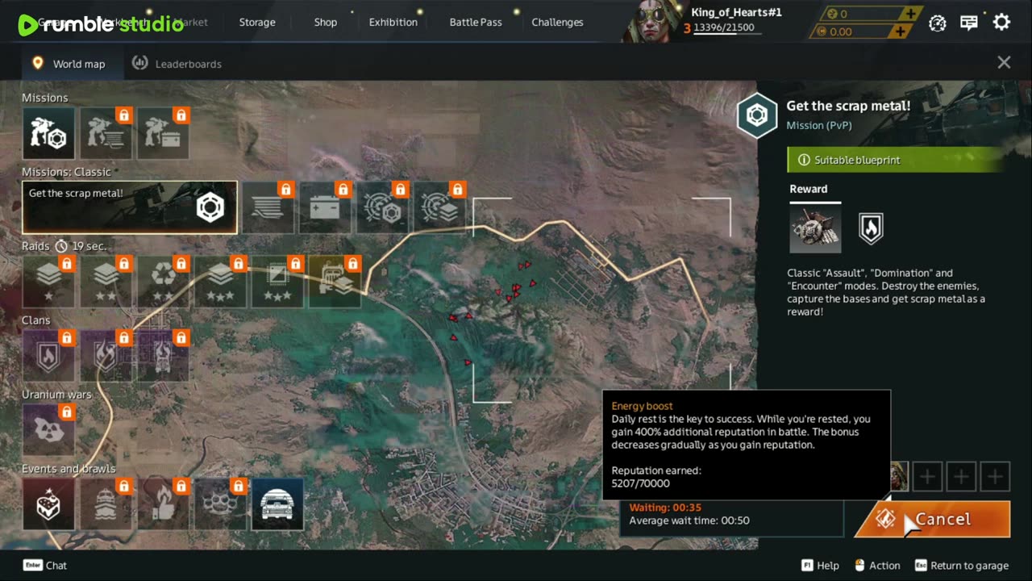The image size is (1032, 581).
Task: Click the hexagon mission emblem beside the title
Action: [x=757, y=116]
